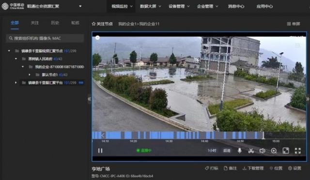Screen dimensions: 310x180
Task: Select the 默认节点1 folder row
Action: point(52,75)
